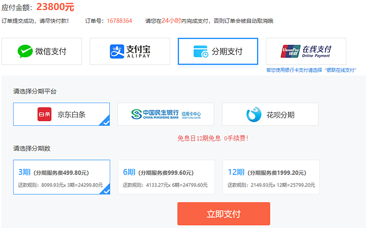Switch to 支付宝 payment option

130,52
